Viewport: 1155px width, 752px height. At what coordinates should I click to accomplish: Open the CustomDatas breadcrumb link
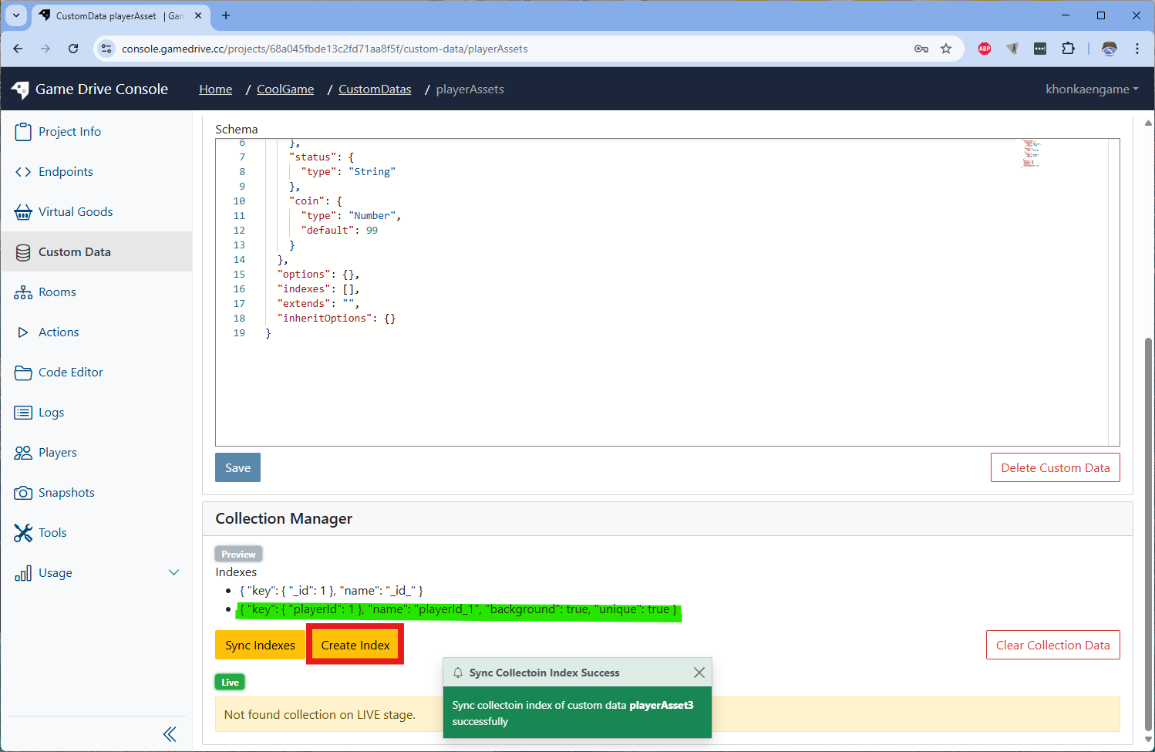click(375, 89)
